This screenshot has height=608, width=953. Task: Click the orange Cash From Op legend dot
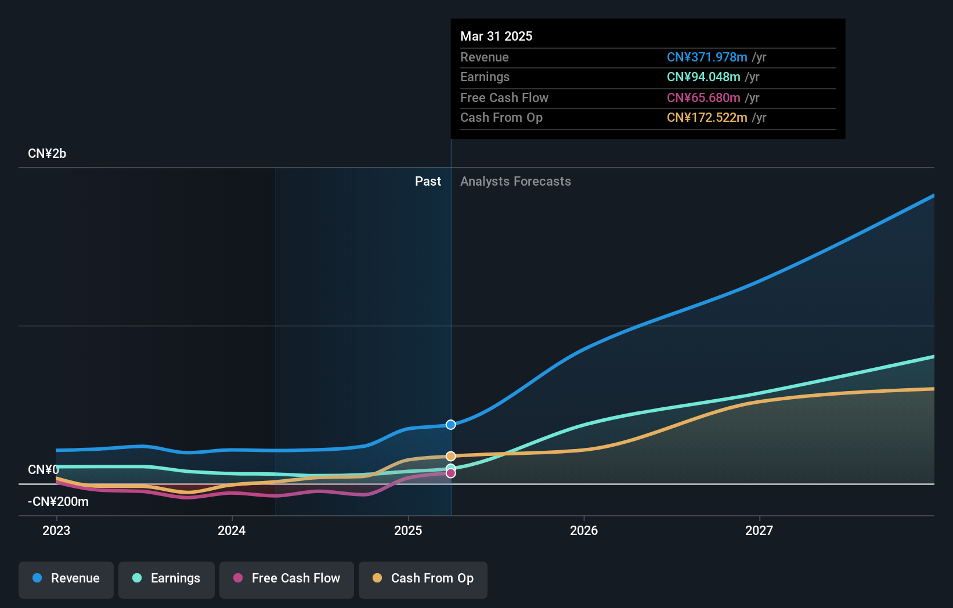377,578
